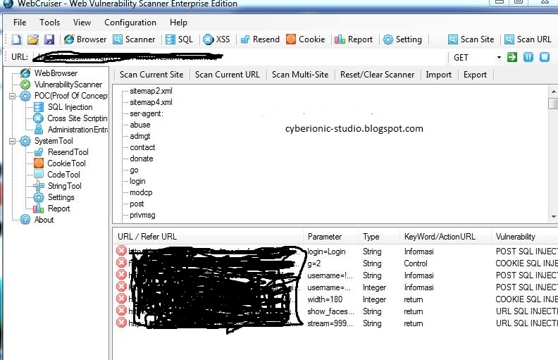Open file using the folder icon
558x360 pixels.
(x=32, y=39)
